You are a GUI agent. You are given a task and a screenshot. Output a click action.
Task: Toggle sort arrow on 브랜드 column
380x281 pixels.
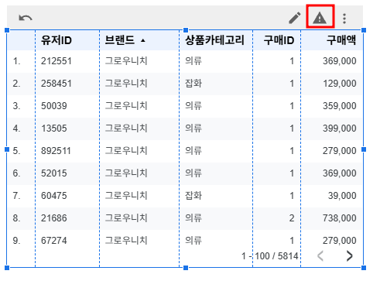[x=143, y=40]
